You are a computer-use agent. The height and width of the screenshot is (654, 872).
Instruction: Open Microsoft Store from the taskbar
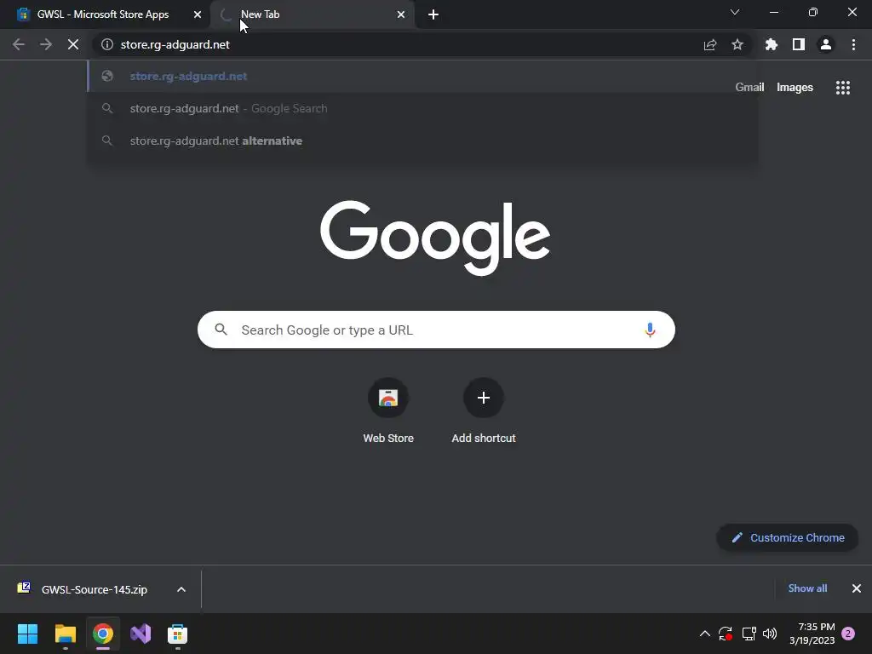(177, 634)
